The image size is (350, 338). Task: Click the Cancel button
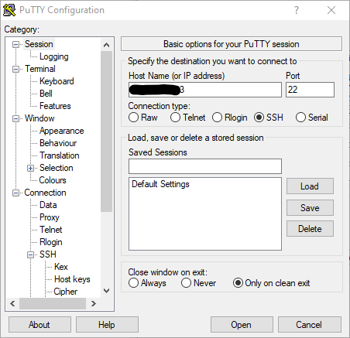click(309, 325)
